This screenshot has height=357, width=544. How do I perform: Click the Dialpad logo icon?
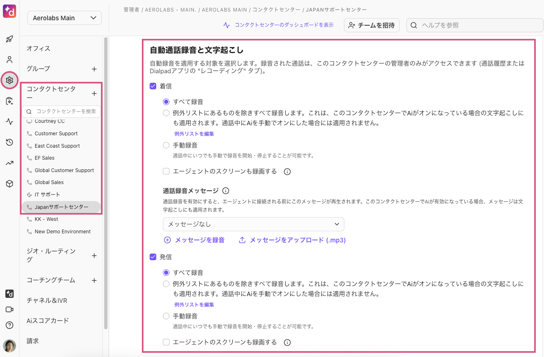pos(10,11)
